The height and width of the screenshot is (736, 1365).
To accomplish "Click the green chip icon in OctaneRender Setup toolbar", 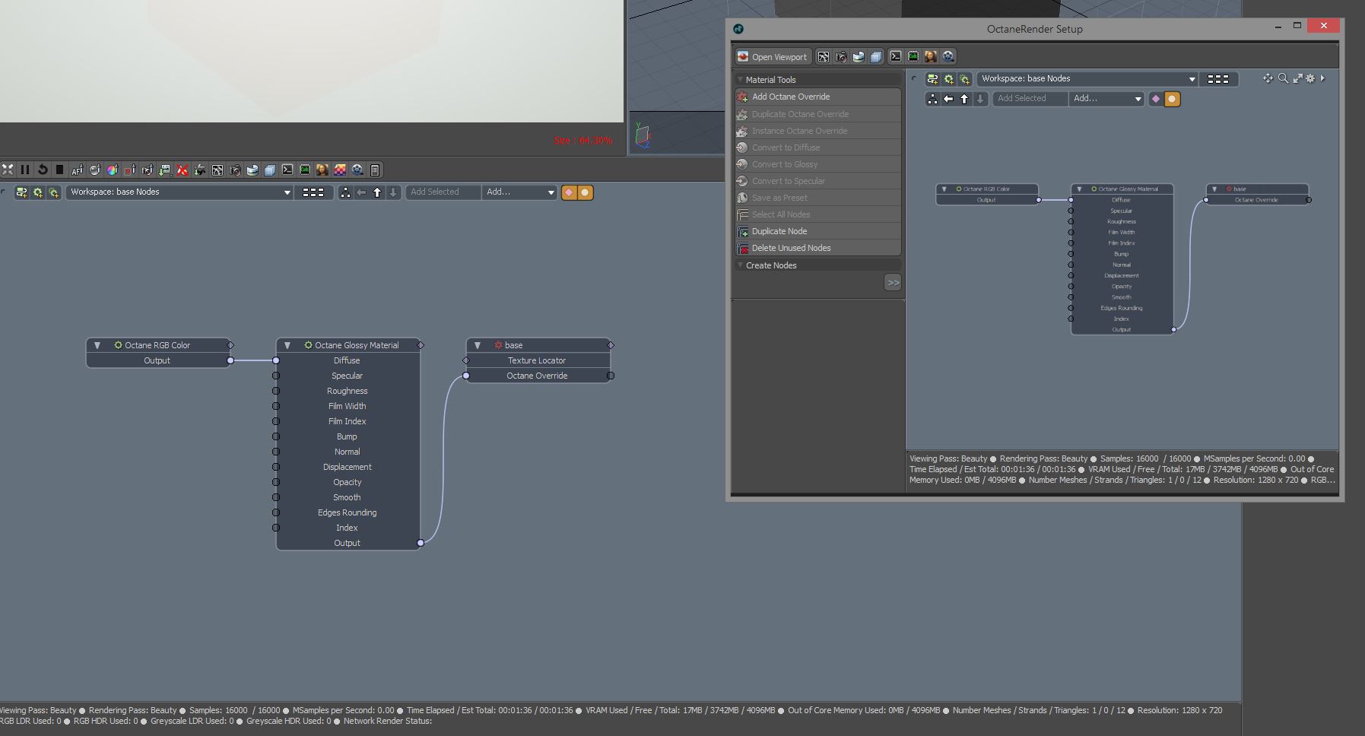I will pyautogui.click(x=913, y=56).
